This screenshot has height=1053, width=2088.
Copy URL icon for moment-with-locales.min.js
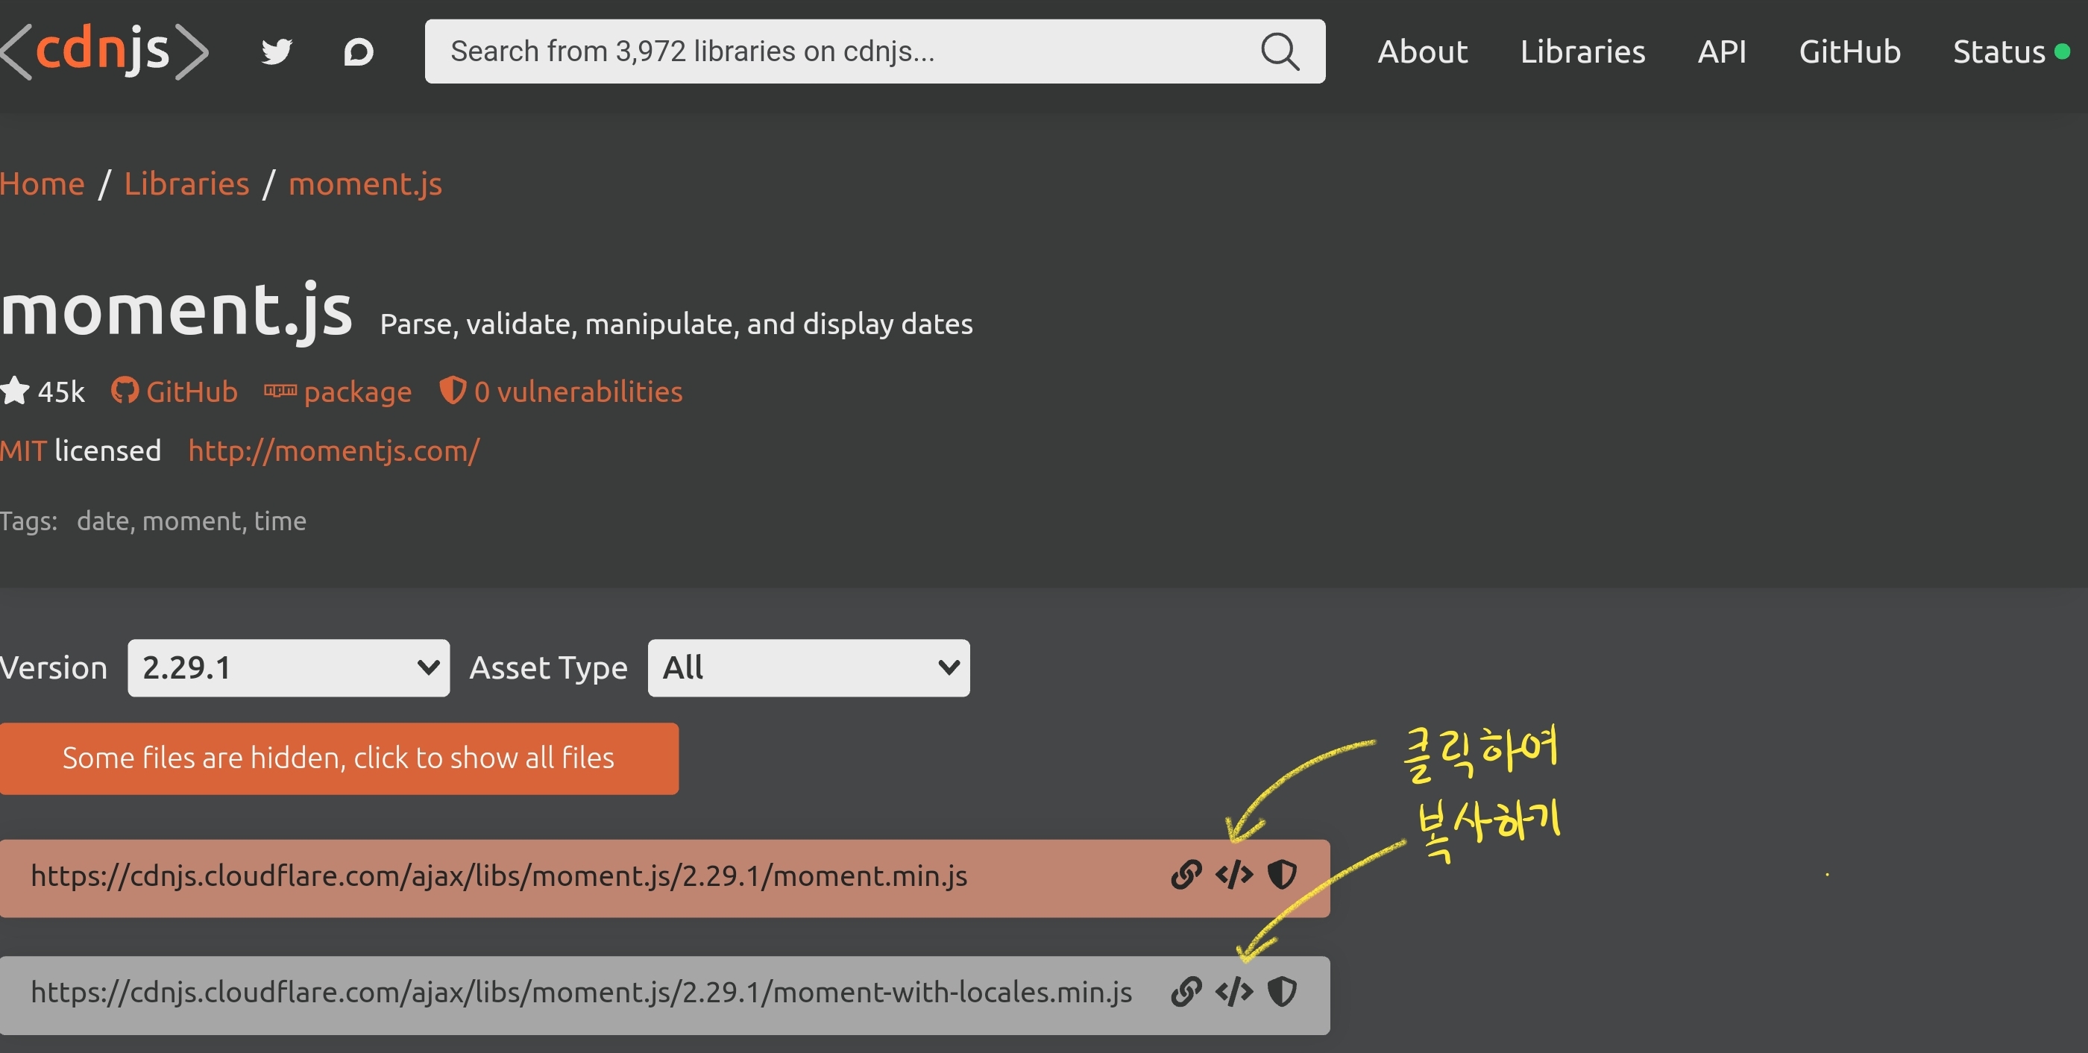1186,991
